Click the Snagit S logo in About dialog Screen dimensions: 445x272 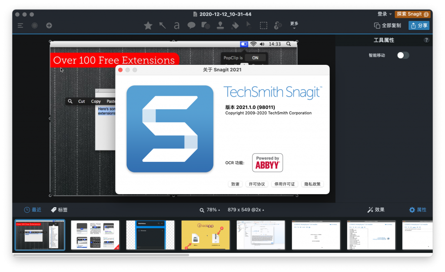pos(170,129)
